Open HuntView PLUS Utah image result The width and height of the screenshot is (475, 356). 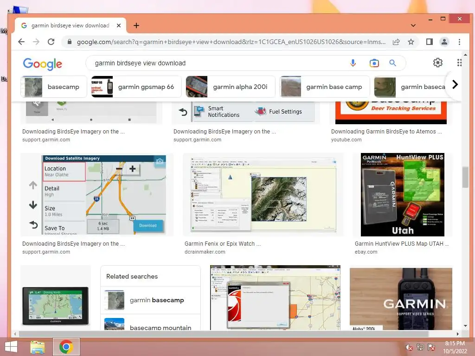click(x=402, y=195)
